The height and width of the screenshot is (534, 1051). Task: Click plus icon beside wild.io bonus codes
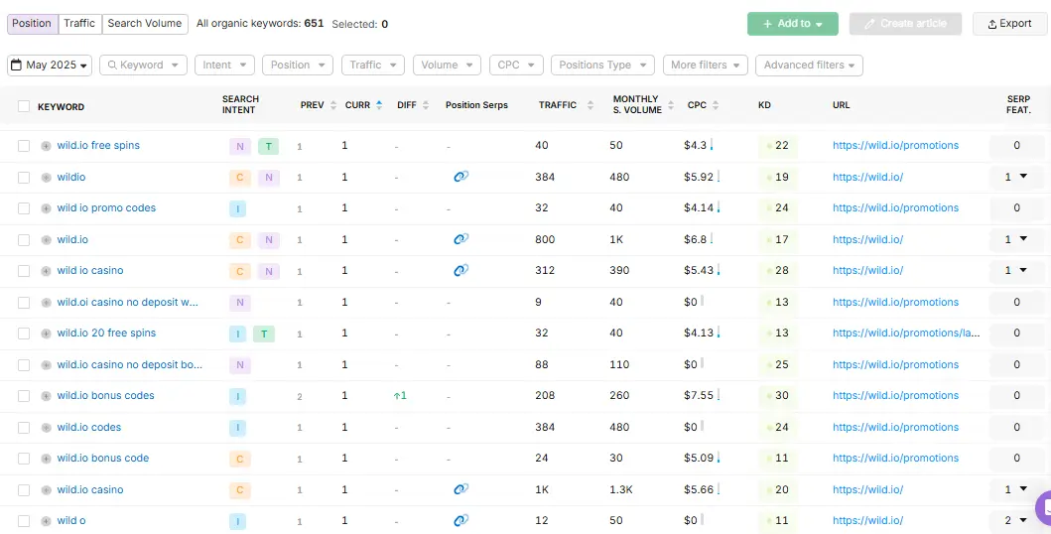pos(46,396)
